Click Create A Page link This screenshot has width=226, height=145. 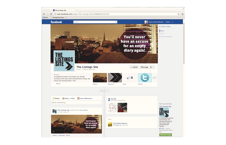[x=165, y=27]
